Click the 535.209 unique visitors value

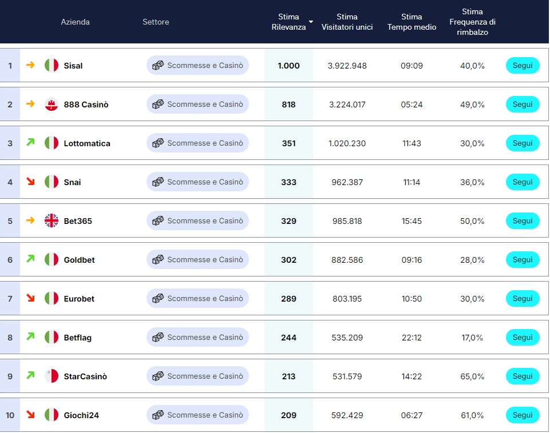(347, 338)
